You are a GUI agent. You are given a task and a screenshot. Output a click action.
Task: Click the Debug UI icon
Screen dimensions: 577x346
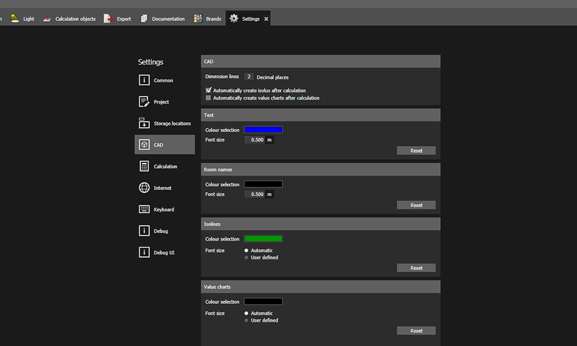(144, 252)
